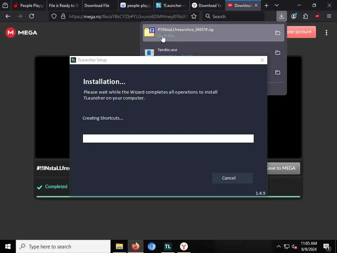Click the installation progress bar

click(x=168, y=139)
